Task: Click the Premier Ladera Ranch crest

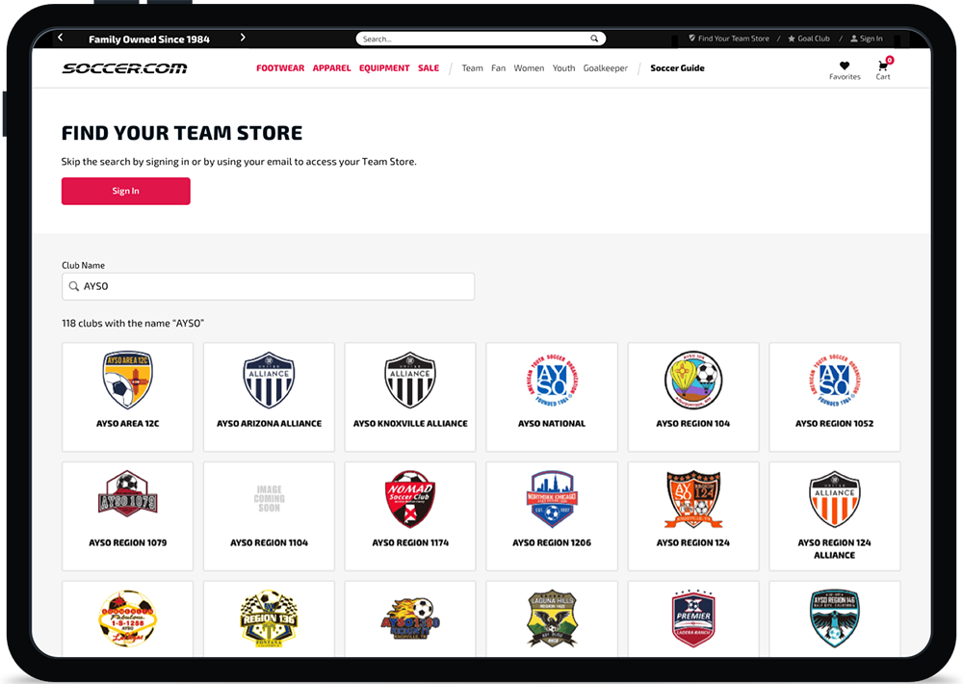Action: pyautogui.click(x=692, y=618)
